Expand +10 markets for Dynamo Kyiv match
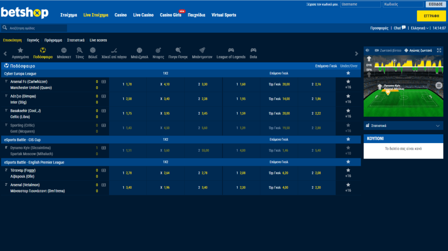 tap(348, 153)
